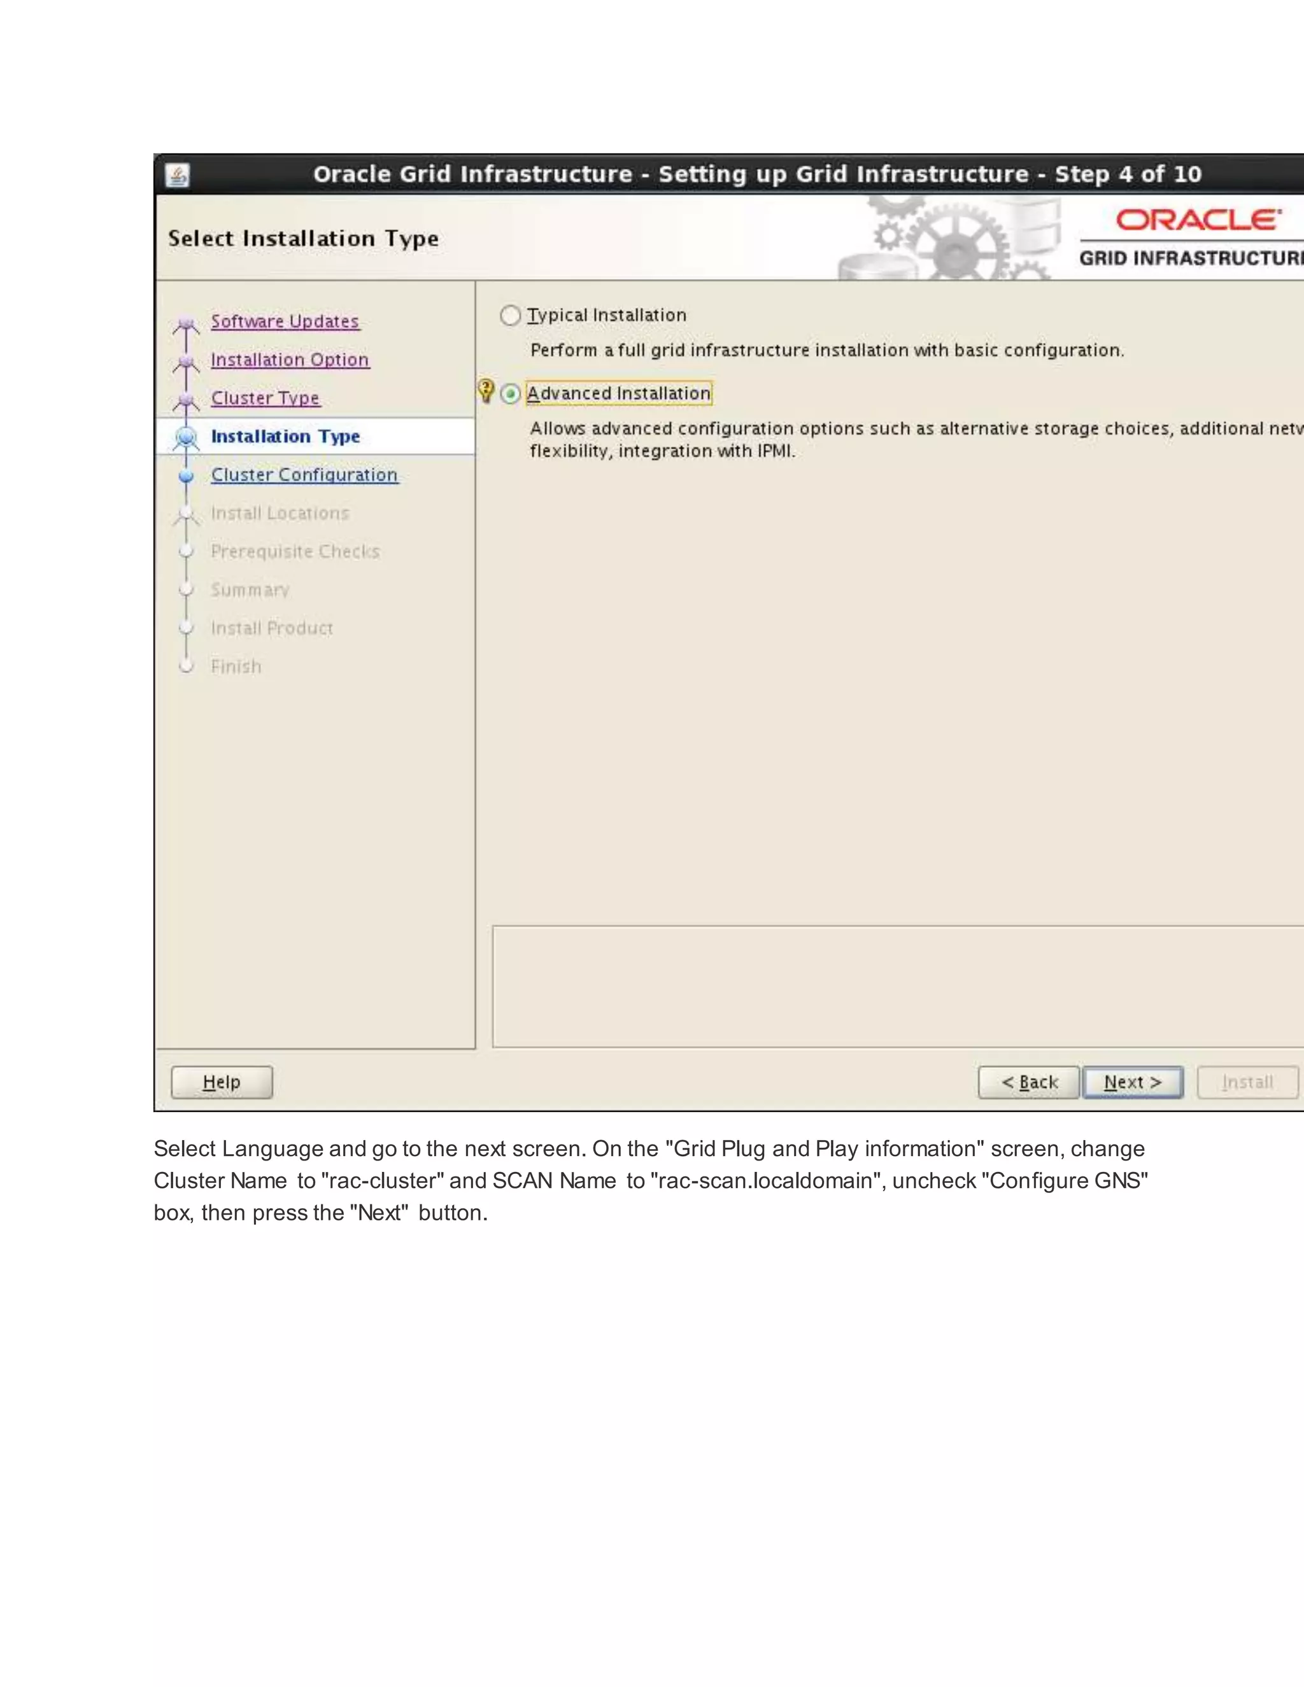Viewport: 1304px width, 1687px height.
Task: Jump to the Cluster Configuration step
Action: (304, 475)
